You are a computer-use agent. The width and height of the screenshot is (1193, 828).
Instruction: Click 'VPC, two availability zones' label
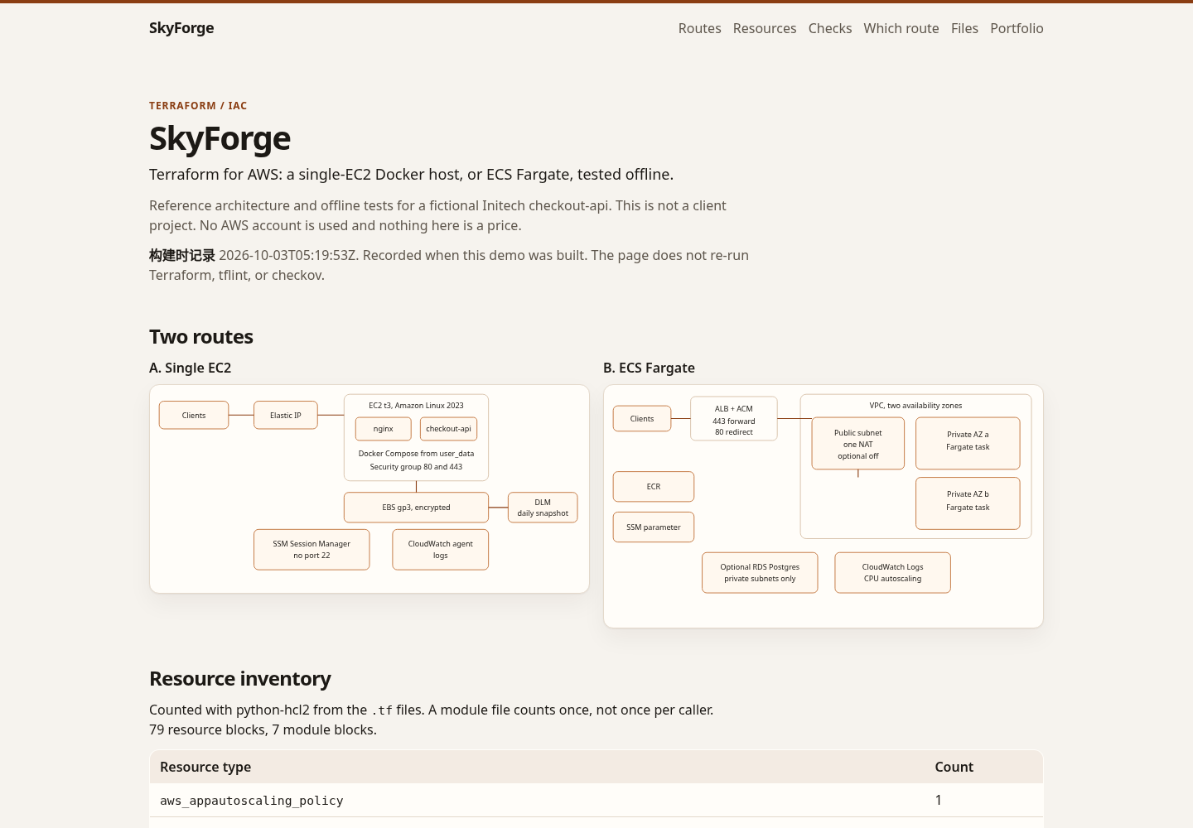point(915,406)
